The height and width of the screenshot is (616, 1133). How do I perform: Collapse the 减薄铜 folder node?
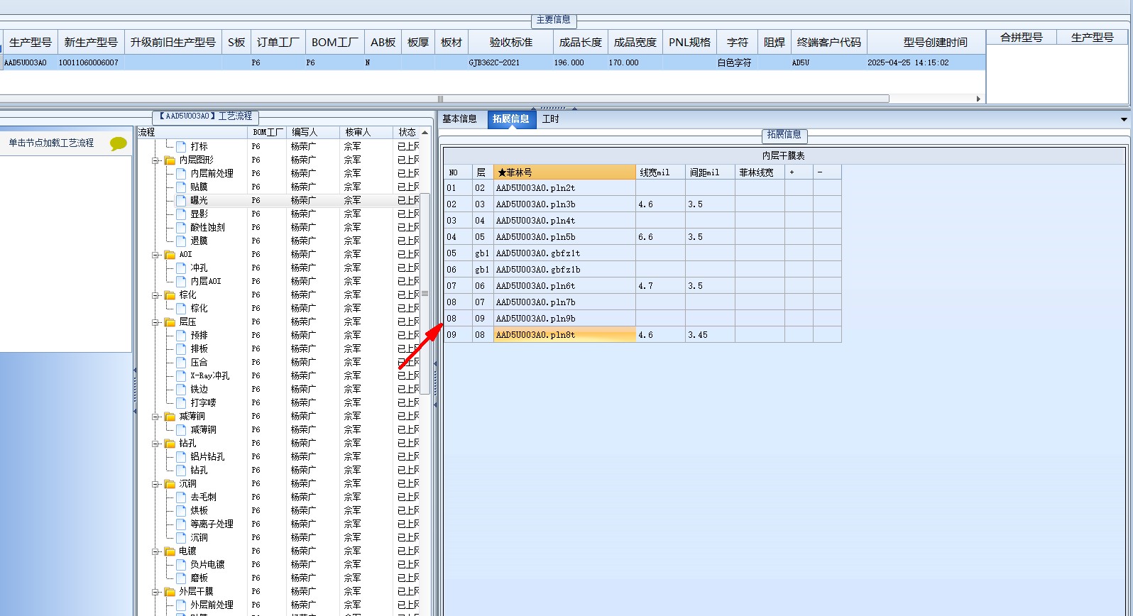coord(155,417)
